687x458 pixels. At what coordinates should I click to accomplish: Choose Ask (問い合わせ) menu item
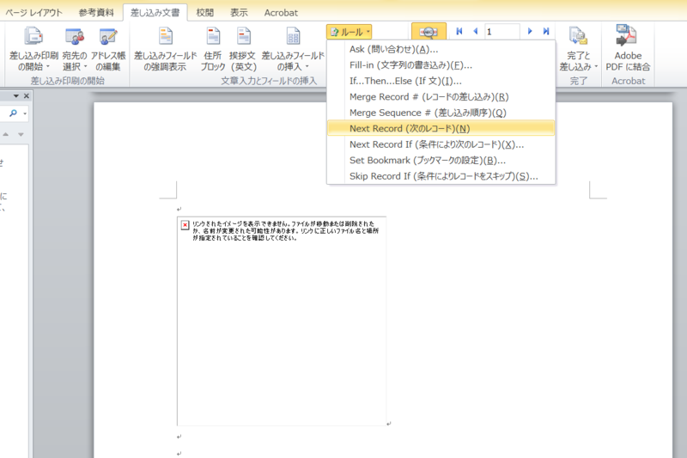(441, 50)
